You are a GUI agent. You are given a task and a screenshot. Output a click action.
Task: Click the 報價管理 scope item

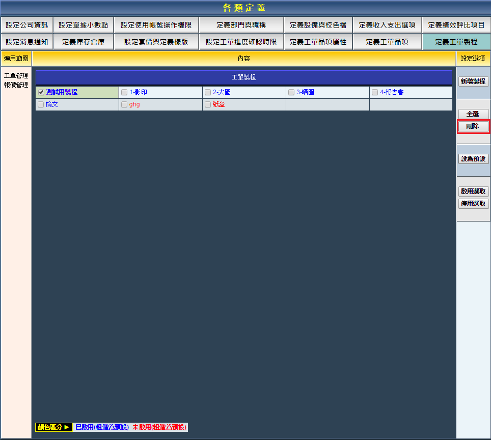[16, 85]
